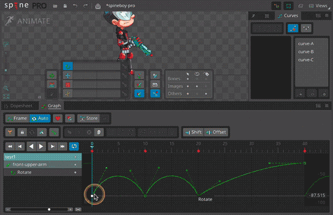The height and width of the screenshot is (215, 333).
Task: Toggle the Images compensation button
Action: pyautogui.click(x=155, y=85)
